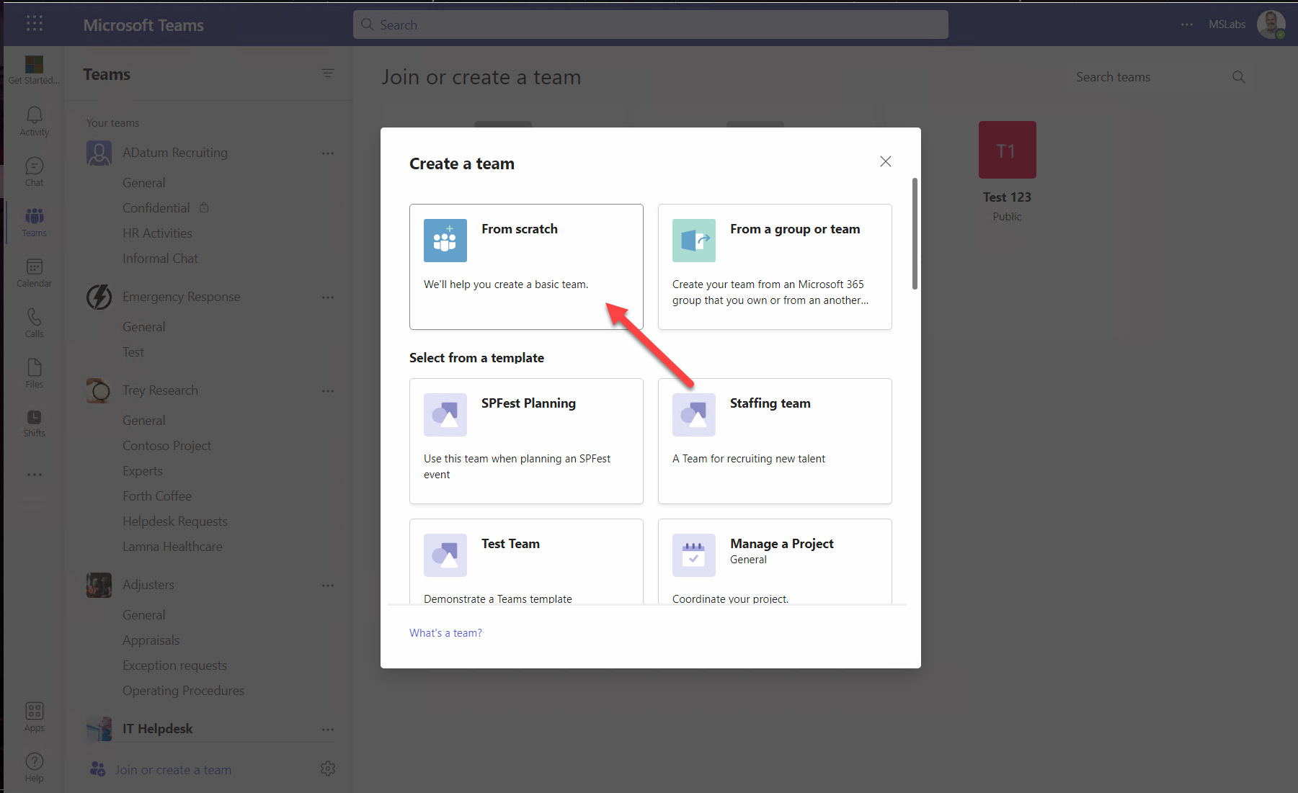Screen dimensions: 1298x793
Task: Click the Staffing team template icon
Action: [694, 415]
